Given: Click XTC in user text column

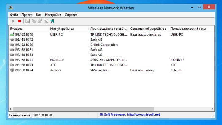Looking at the screenshot, I should coord(173,65).
